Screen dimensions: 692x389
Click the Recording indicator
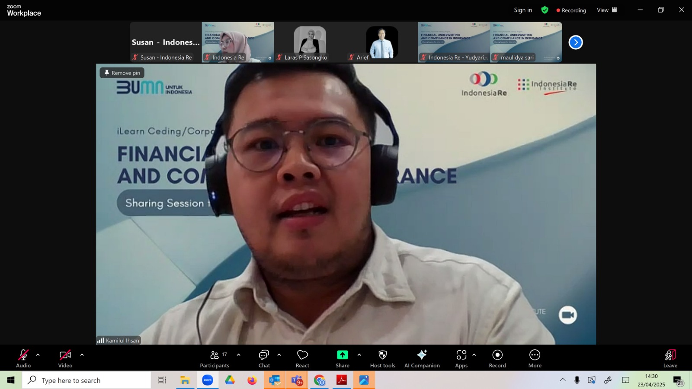(x=571, y=10)
